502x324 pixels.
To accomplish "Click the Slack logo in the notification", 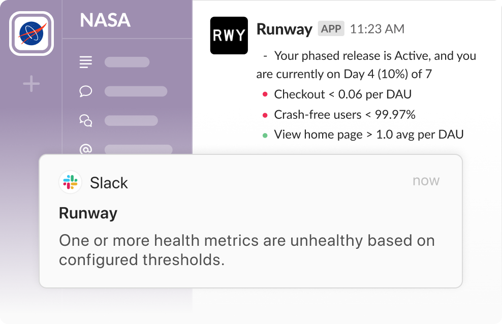I will click(70, 183).
